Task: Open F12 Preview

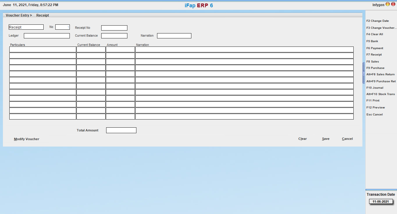Action: (375, 108)
